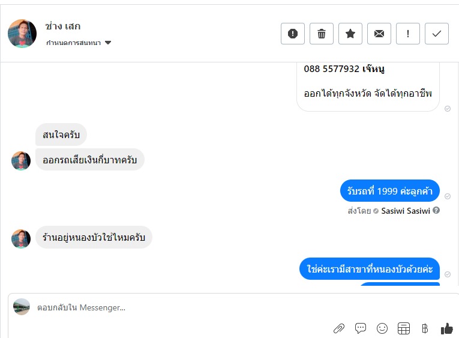Select the message "ออกรถเสียเงินกี่บาทครับ"

point(90,160)
